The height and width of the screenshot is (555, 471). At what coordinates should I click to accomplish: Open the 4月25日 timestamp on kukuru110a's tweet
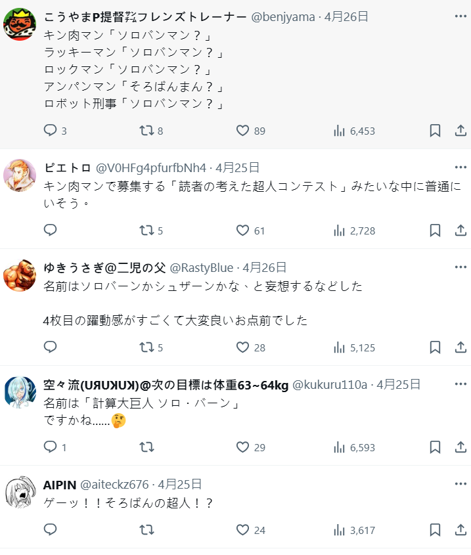tap(399, 384)
